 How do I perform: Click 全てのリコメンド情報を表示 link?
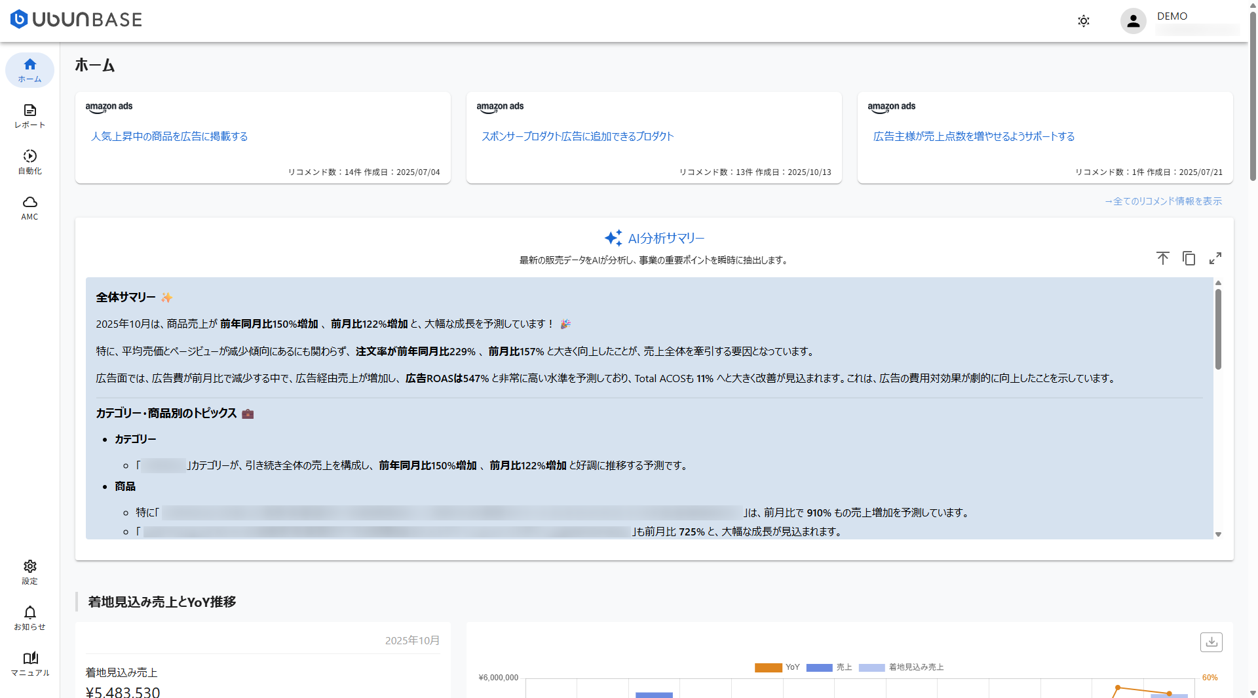[1163, 201]
